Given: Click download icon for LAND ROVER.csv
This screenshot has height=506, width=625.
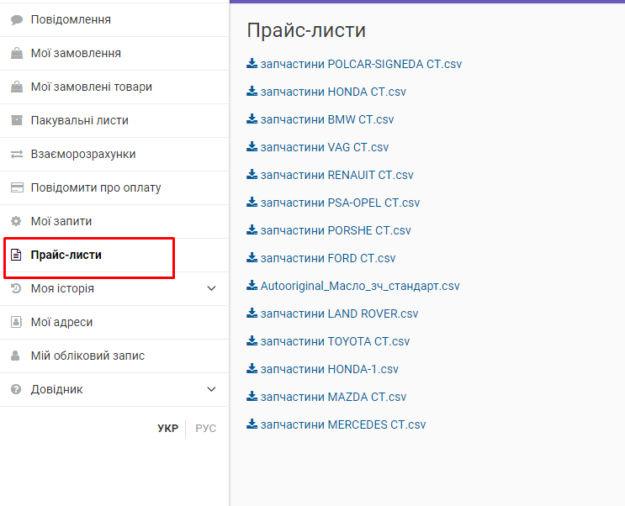Looking at the screenshot, I should (x=252, y=314).
